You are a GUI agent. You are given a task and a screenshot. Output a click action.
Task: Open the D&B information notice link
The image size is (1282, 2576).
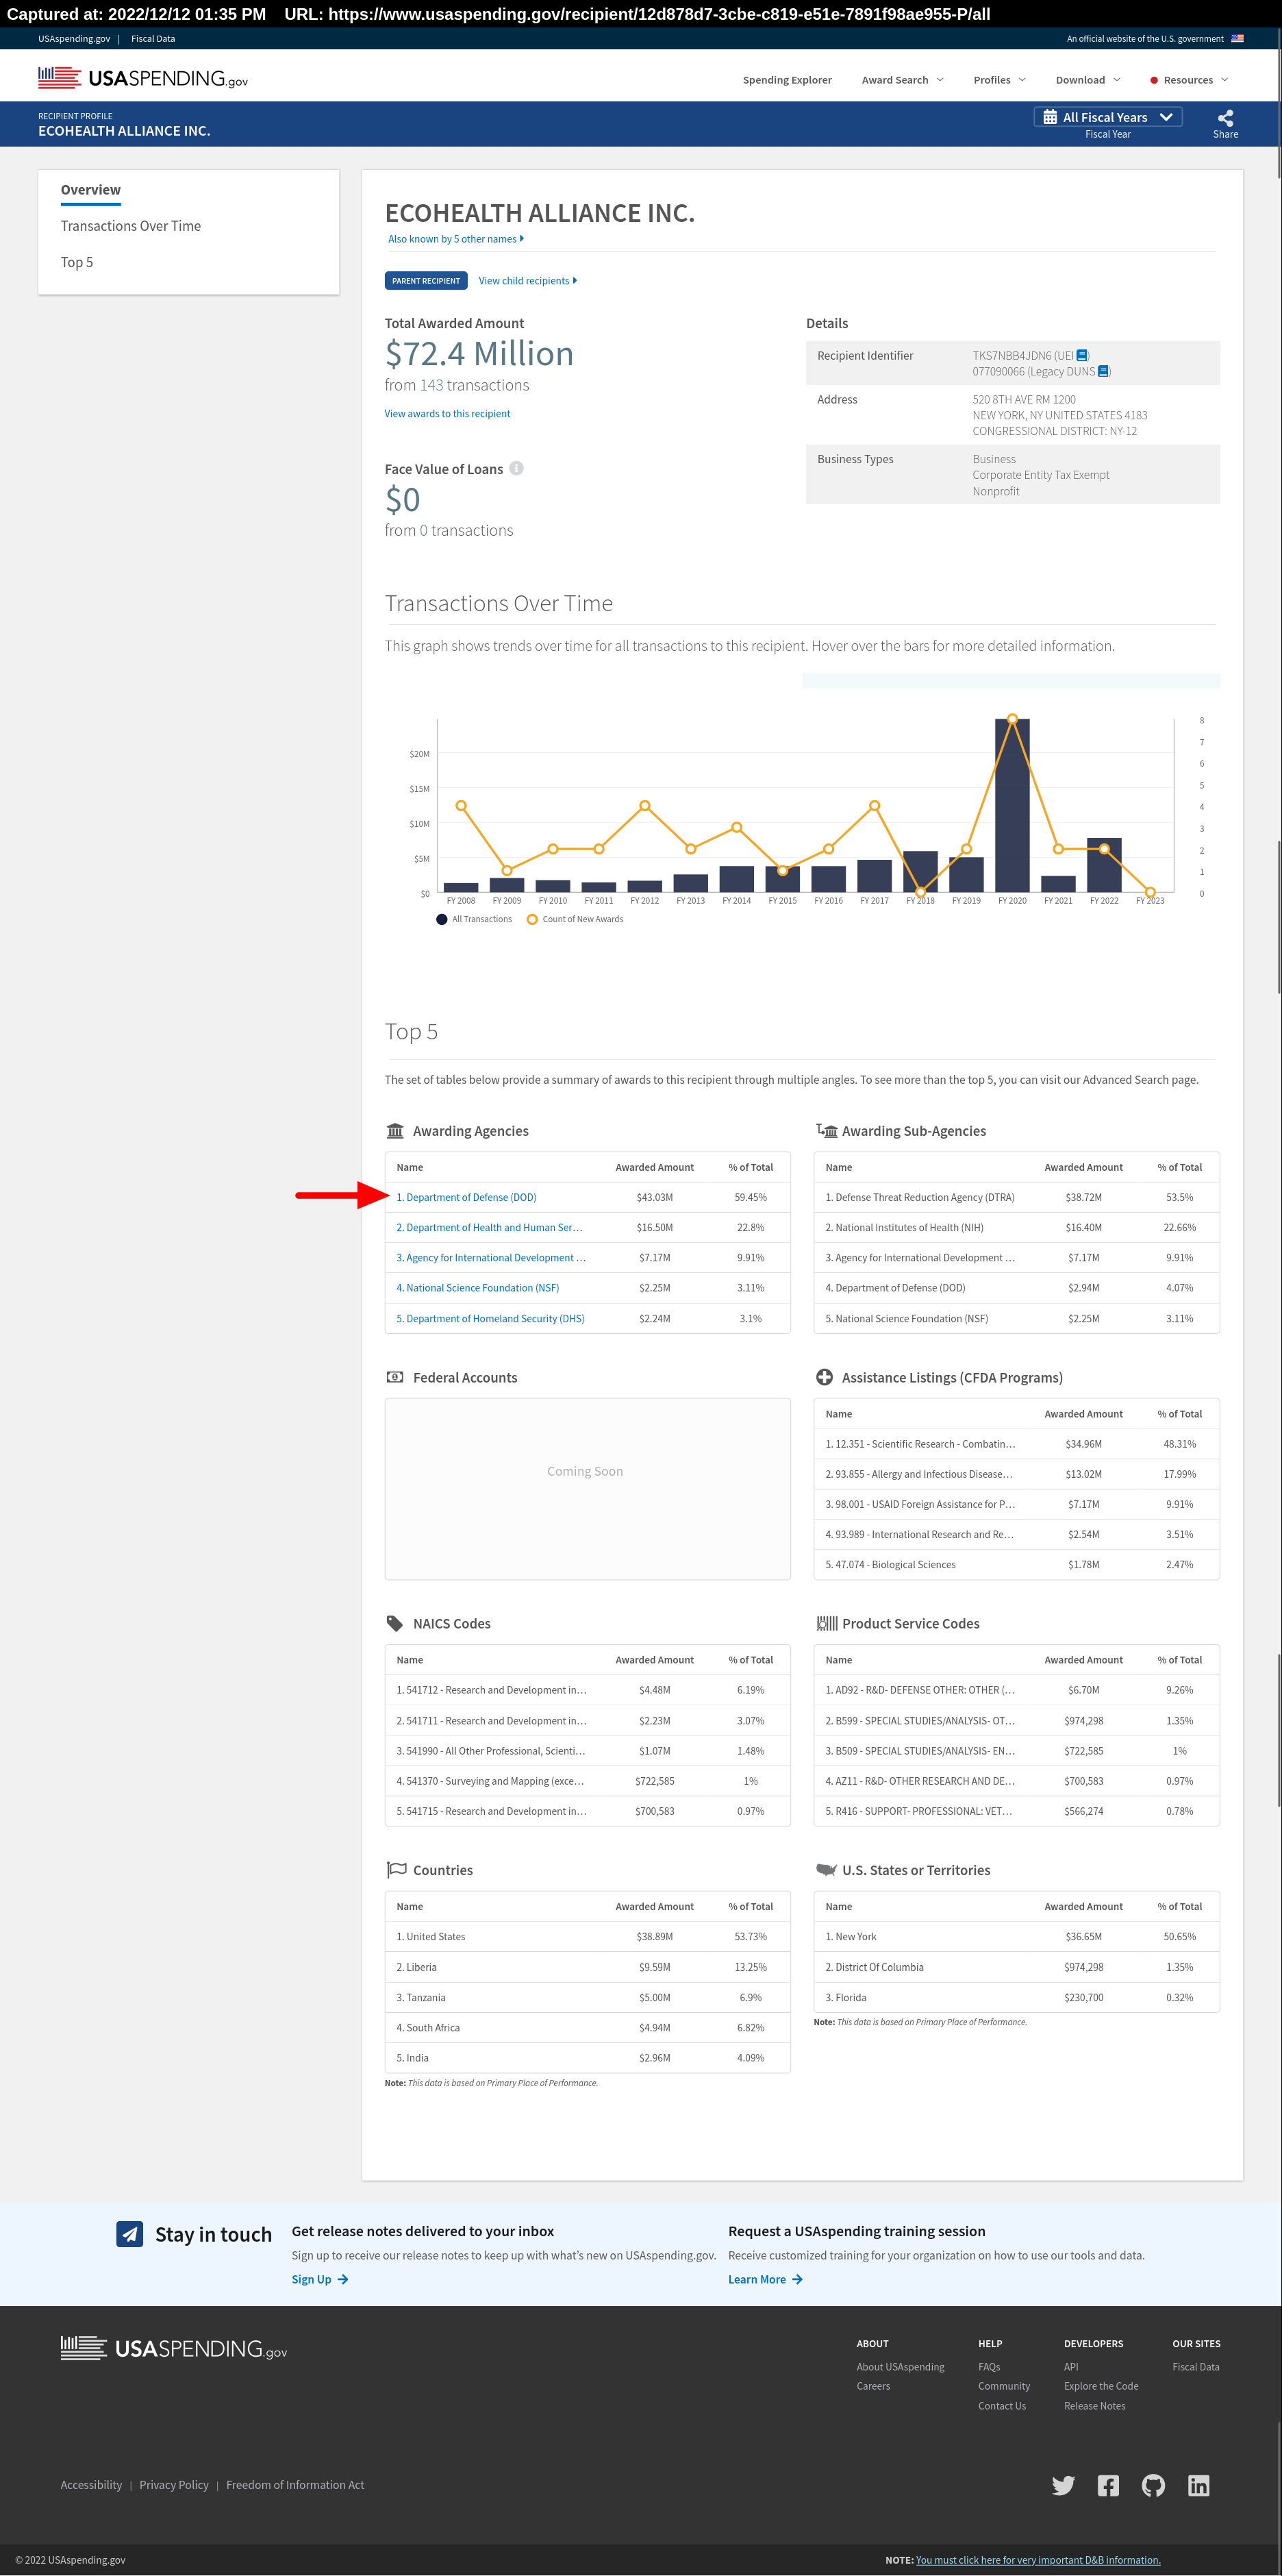click(x=1038, y=2560)
